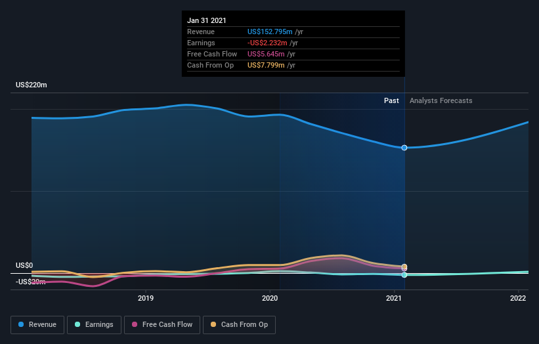Click the Cash From Op orange data point
Screen dimensions: 539x344
pos(404,267)
